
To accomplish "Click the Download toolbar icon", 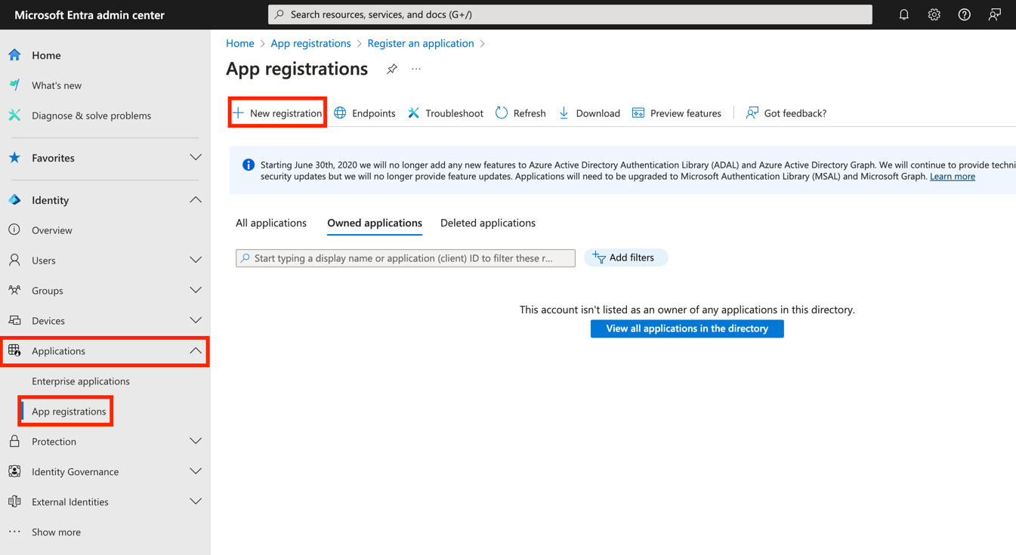I will [564, 113].
